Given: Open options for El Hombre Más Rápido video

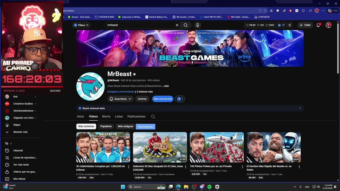Looking at the screenshot, I should pos(299,167).
